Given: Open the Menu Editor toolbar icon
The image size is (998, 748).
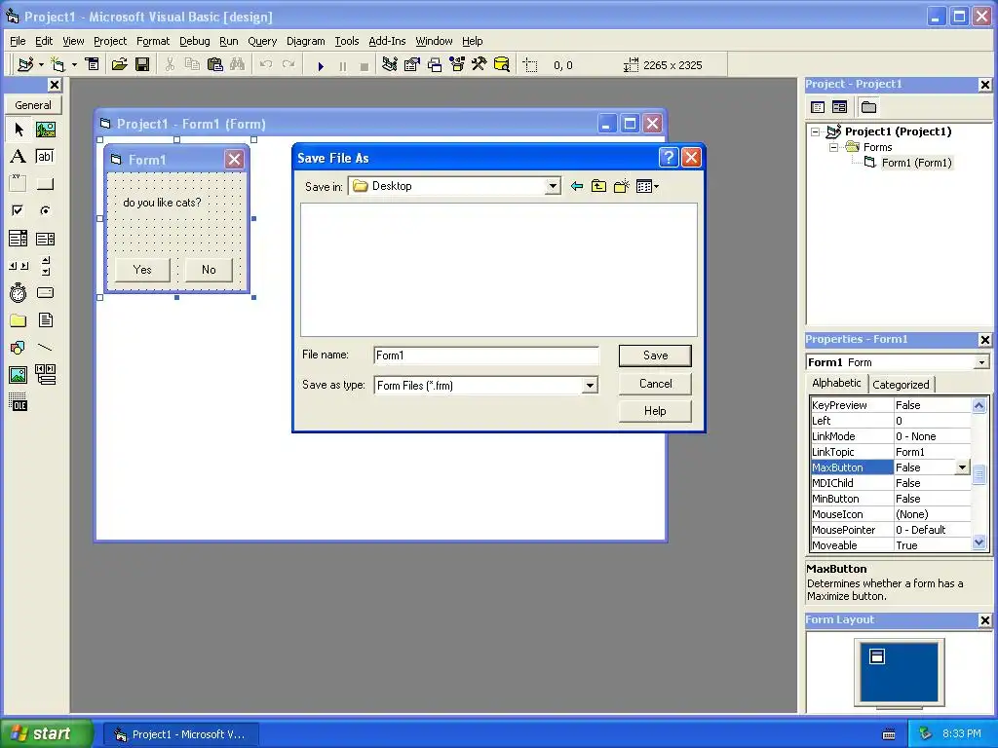Looking at the screenshot, I should pos(93,65).
